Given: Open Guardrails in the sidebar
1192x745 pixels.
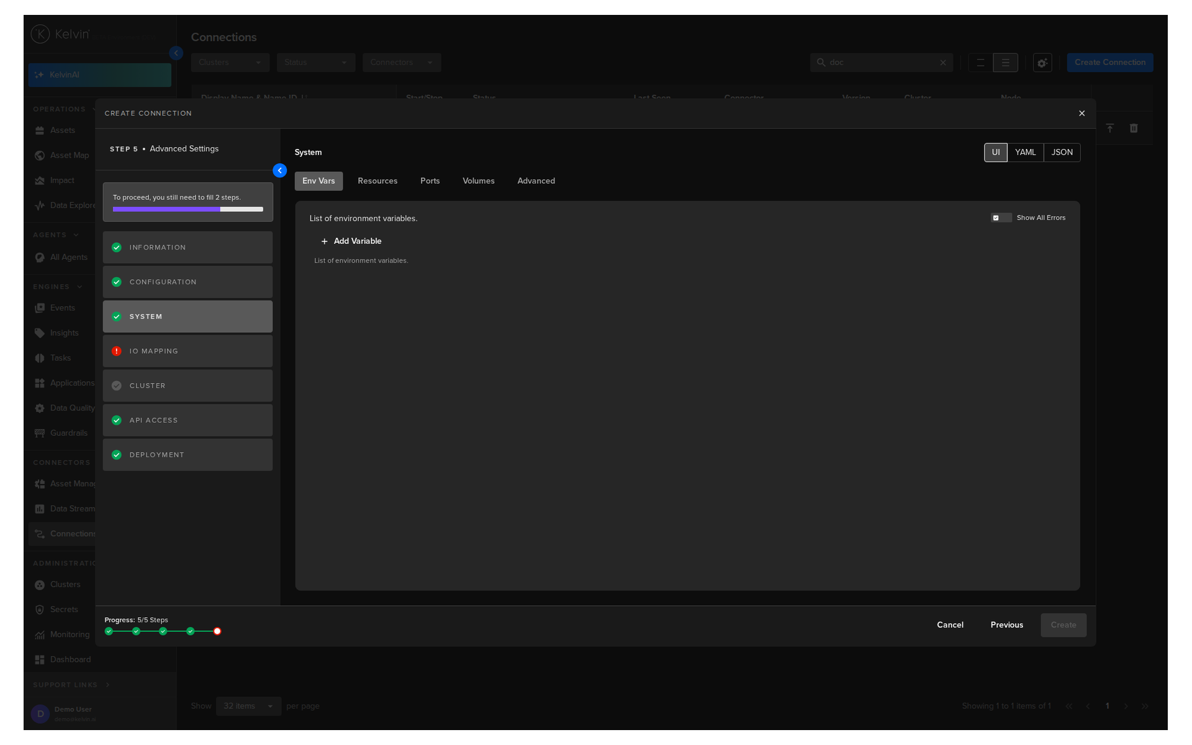Looking at the screenshot, I should pyautogui.click(x=62, y=433).
